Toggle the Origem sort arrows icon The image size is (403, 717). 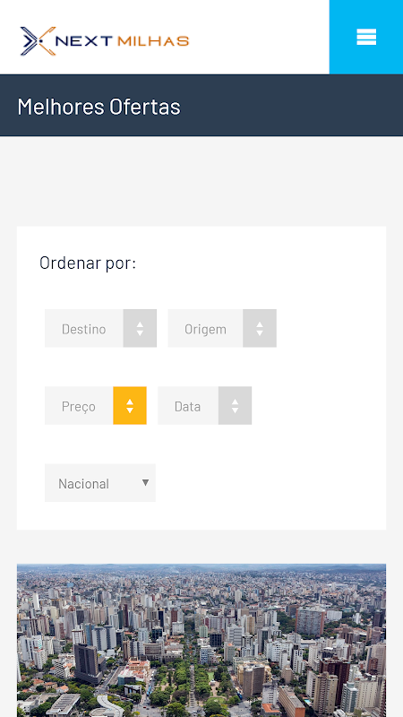click(x=260, y=328)
